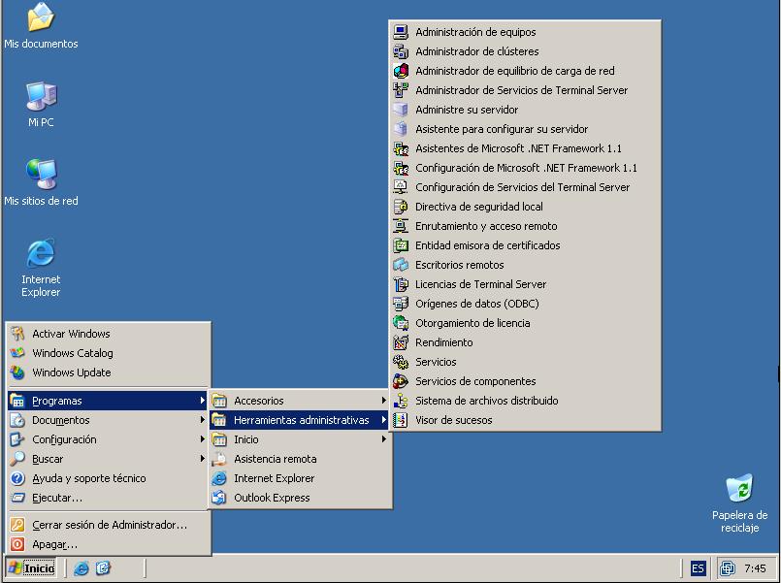Open Asistentes de Microsoft .NET Framework 1.1 icon
The image size is (781, 583).
coord(401,148)
